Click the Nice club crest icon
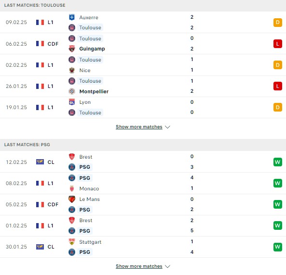Screen dimensions: 286x275 click(x=72, y=70)
